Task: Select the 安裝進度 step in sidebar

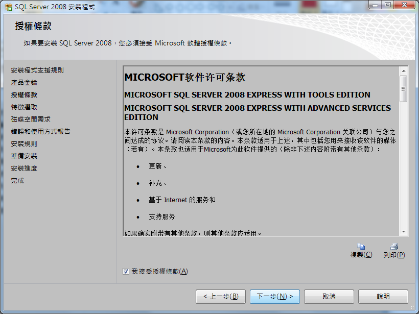Action: 24,168
